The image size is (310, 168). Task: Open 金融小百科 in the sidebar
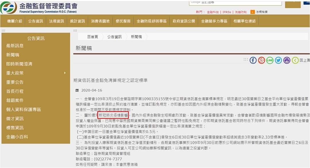tap(17, 137)
